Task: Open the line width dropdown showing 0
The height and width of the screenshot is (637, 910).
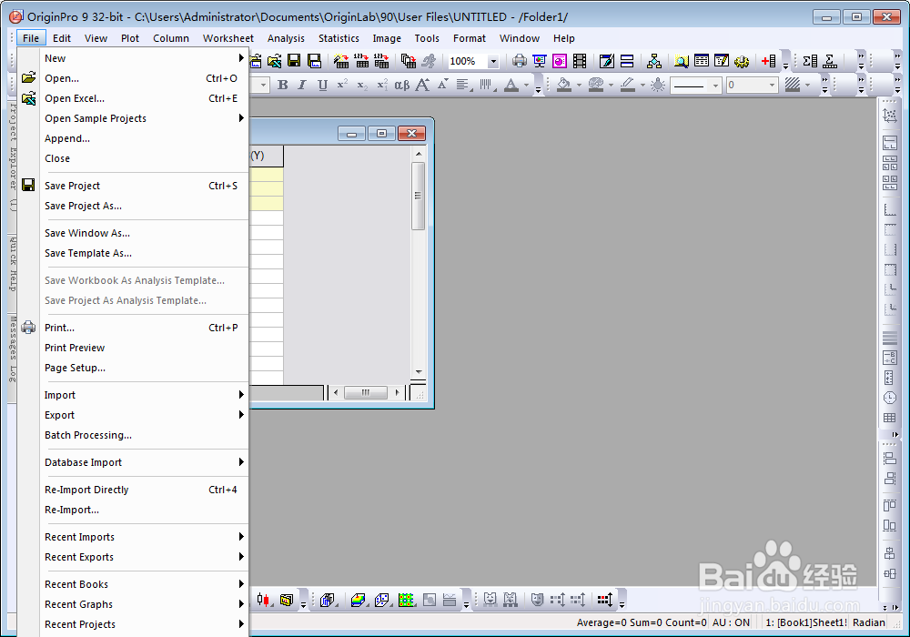Action: (x=772, y=86)
